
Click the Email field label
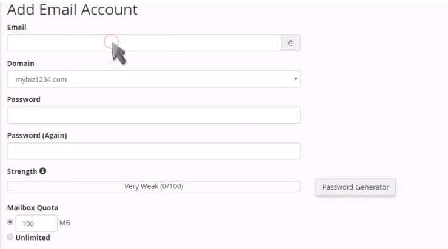coord(16,27)
